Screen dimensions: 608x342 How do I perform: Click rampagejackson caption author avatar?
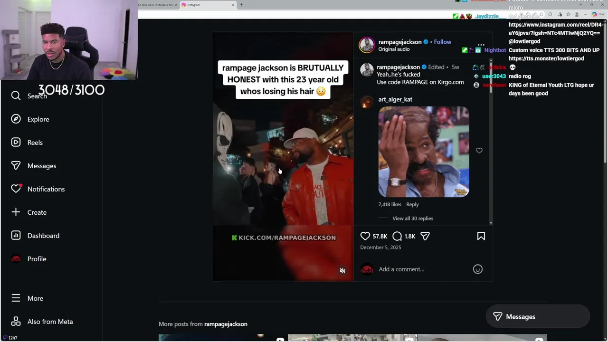pos(367,69)
